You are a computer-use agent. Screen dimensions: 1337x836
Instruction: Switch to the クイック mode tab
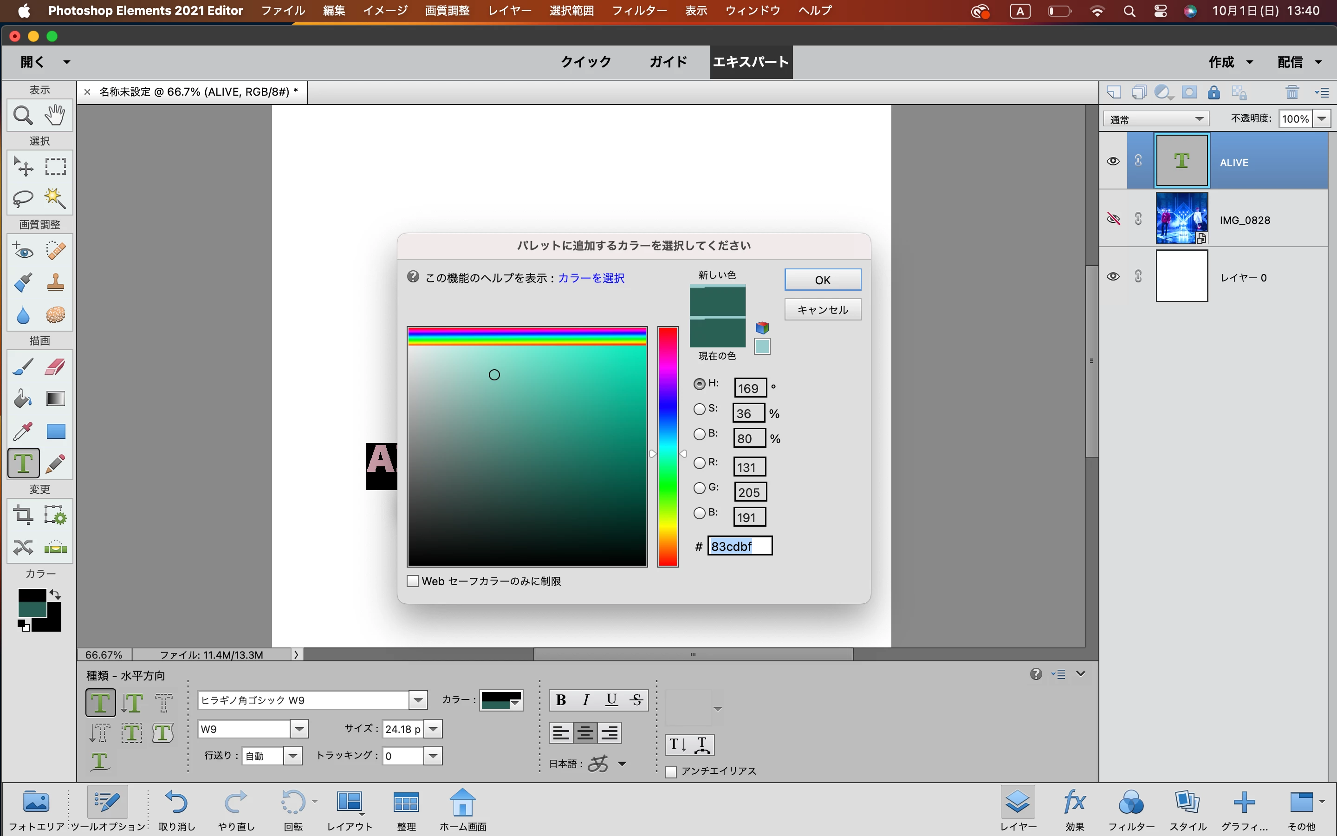(x=585, y=62)
